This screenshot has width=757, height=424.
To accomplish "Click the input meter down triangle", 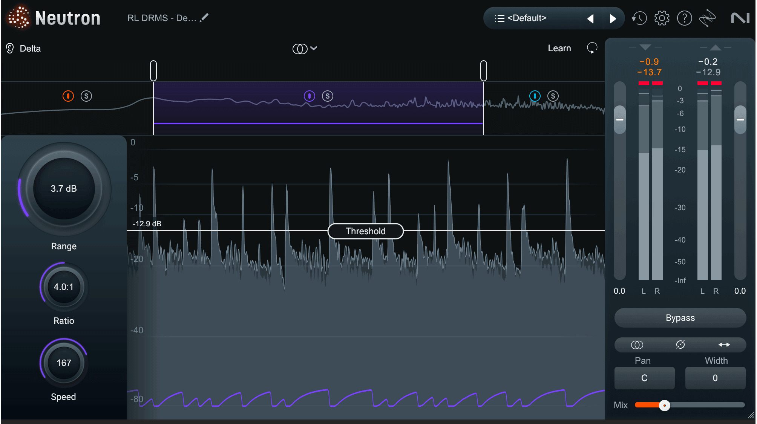I will click(x=645, y=47).
